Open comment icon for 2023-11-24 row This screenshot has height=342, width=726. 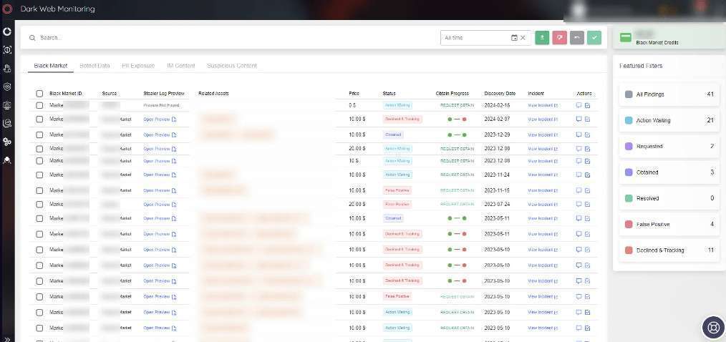pos(579,175)
